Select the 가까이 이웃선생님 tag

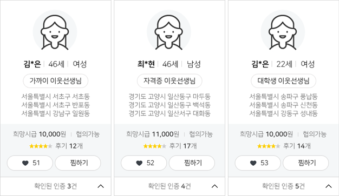click(x=56, y=81)
